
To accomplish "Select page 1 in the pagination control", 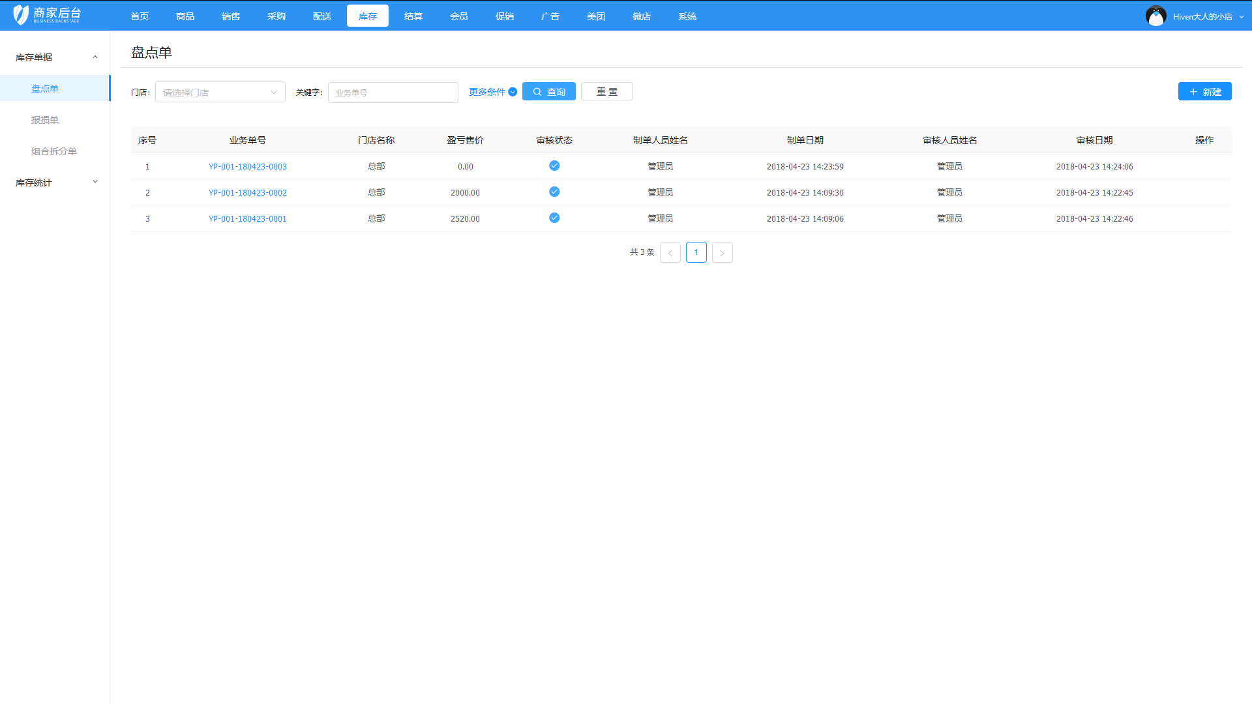I will click(x=696, y=252).
